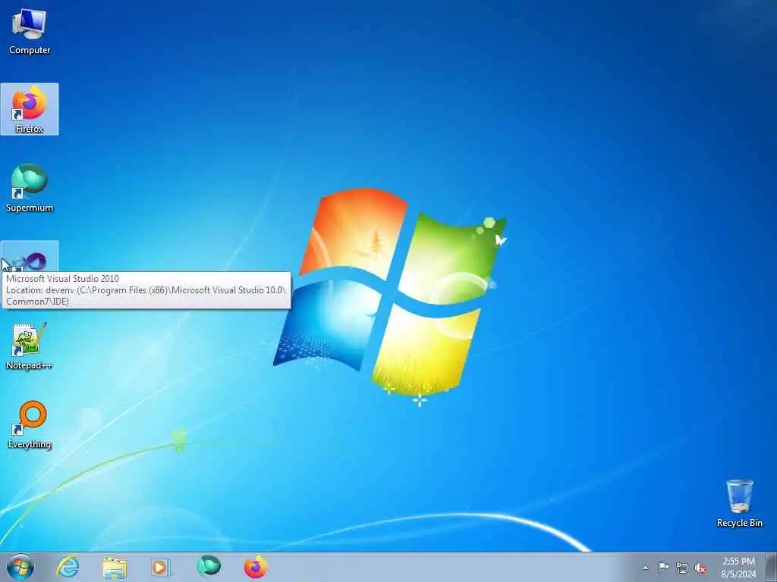The width and height of the screenshot is (777, 582).
Task: Click the Recycle Bin label text
Action: pyautogui.click(x=739, y=523)
